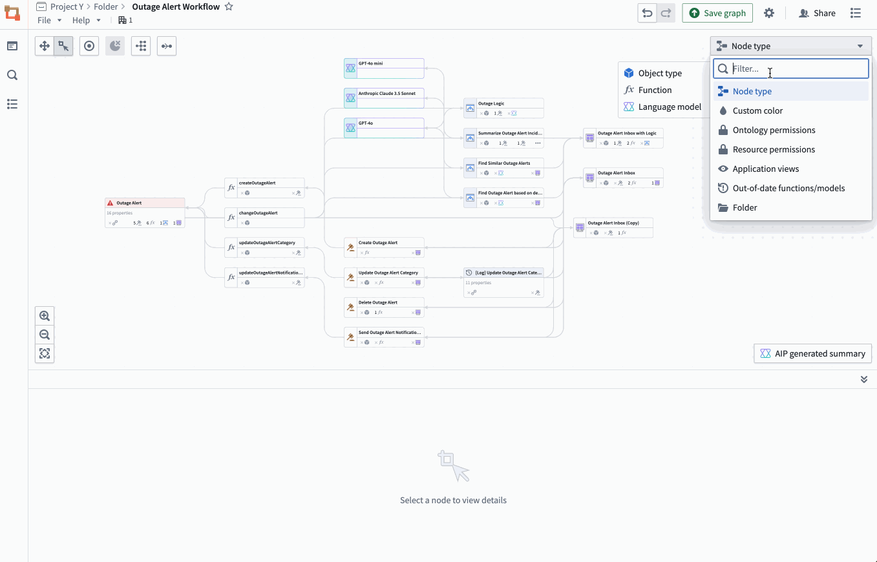Click the app logo in top-left corner
877x562 pixels.
[12, 13]
